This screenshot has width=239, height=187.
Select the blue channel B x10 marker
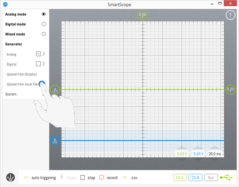tap(55, 141)
